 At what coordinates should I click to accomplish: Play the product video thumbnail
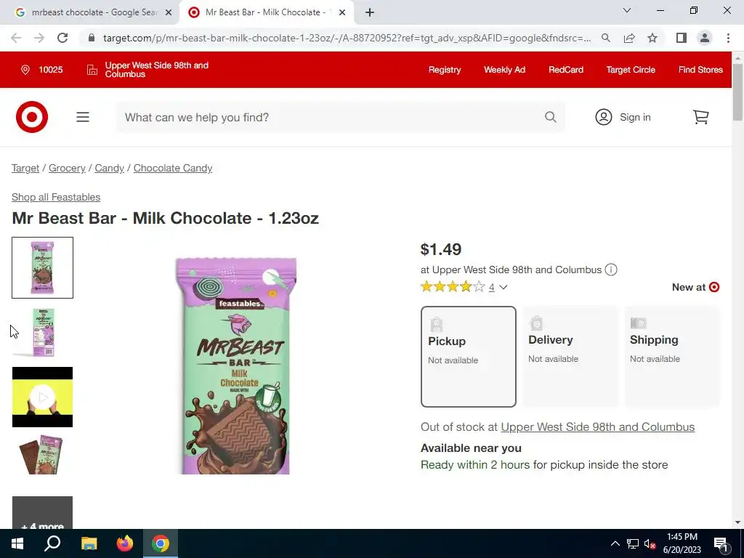(x=42, y=397)
